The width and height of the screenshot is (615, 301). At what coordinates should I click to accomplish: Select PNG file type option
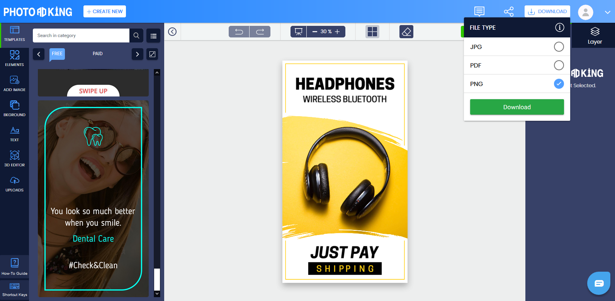[x=559, y=84]
